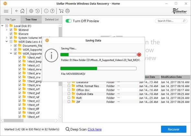Click tree scrollbar down arrow
Image resolution: width=191 pixels, height=136 pixels.
60,117
